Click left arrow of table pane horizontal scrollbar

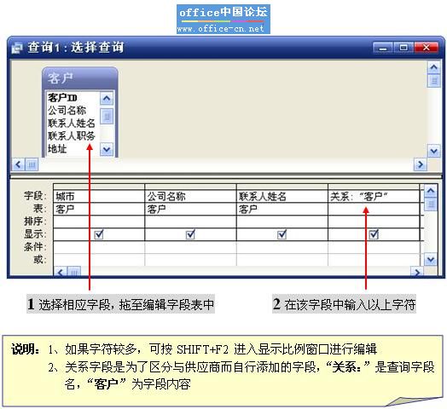(18, 164)
